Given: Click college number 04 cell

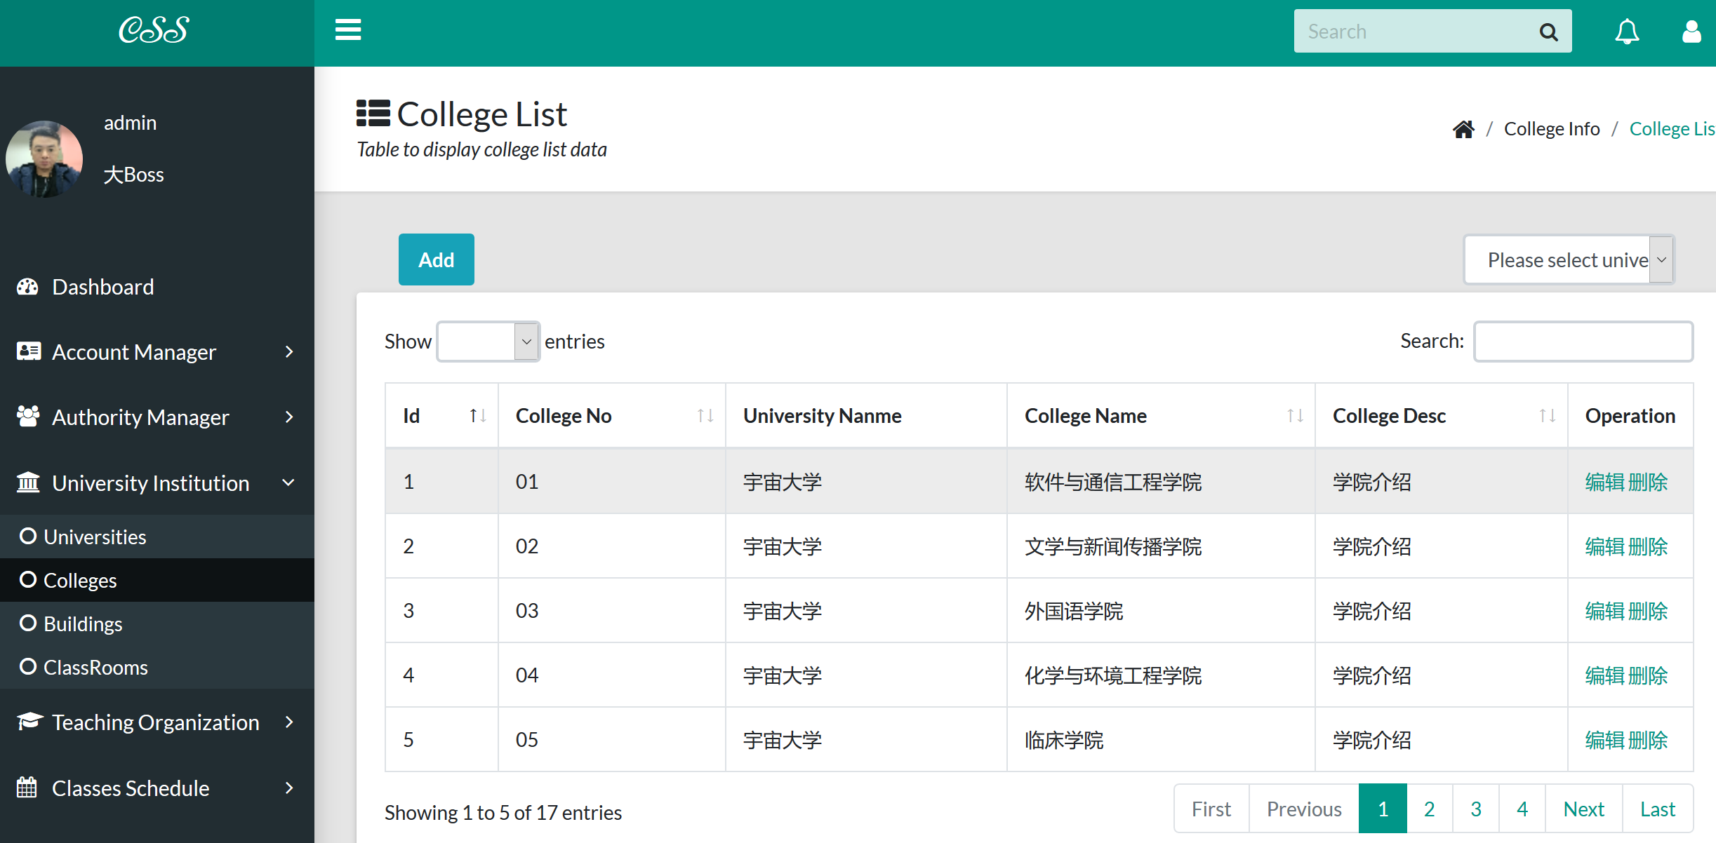Looking at the screenshot, I should click(612, 675).
